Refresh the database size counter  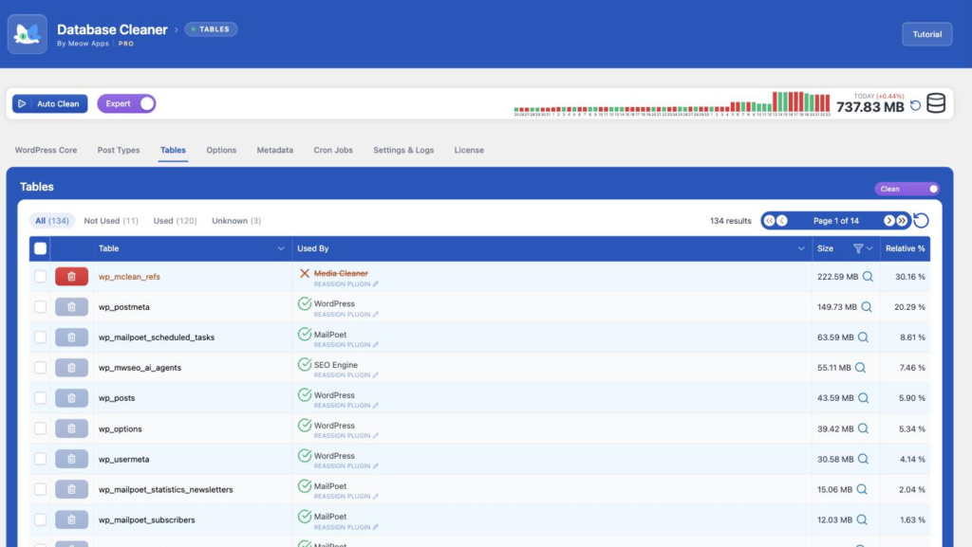[x=915, y=106]
